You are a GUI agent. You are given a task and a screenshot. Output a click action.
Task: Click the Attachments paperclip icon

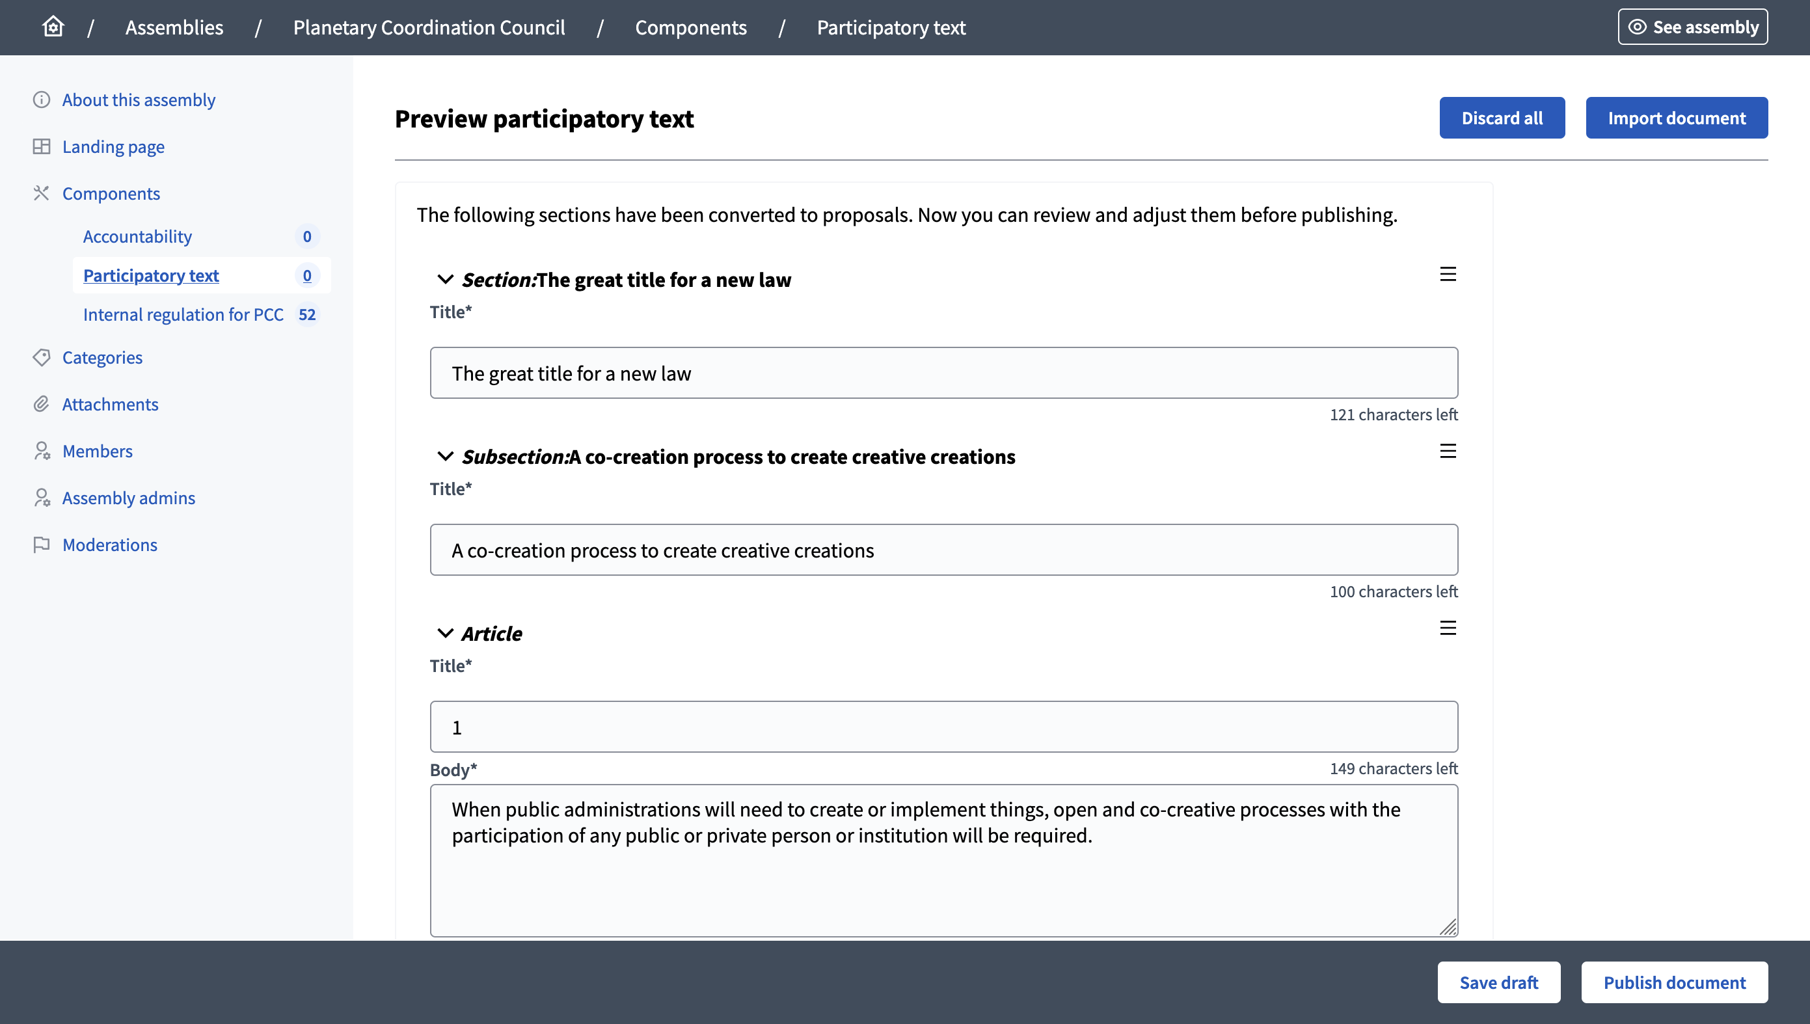tap(42, 404)
